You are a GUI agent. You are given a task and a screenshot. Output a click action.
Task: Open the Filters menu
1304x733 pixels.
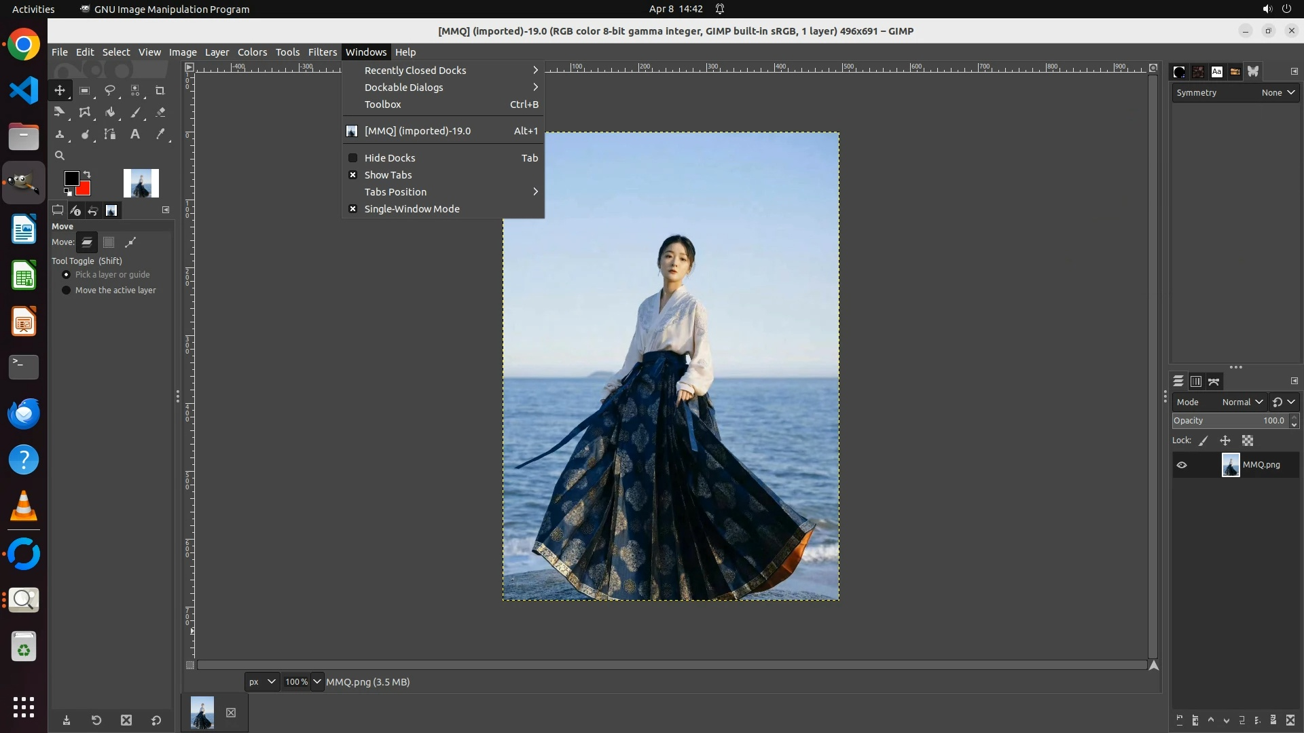(x=322, y=52)
